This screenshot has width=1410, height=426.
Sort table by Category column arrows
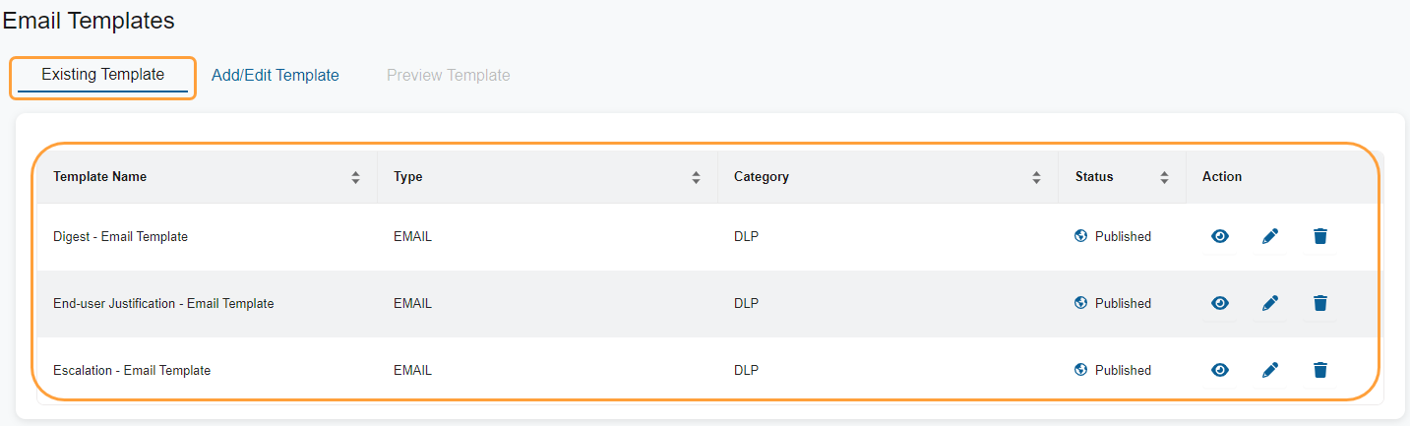tap(1036, 178)
